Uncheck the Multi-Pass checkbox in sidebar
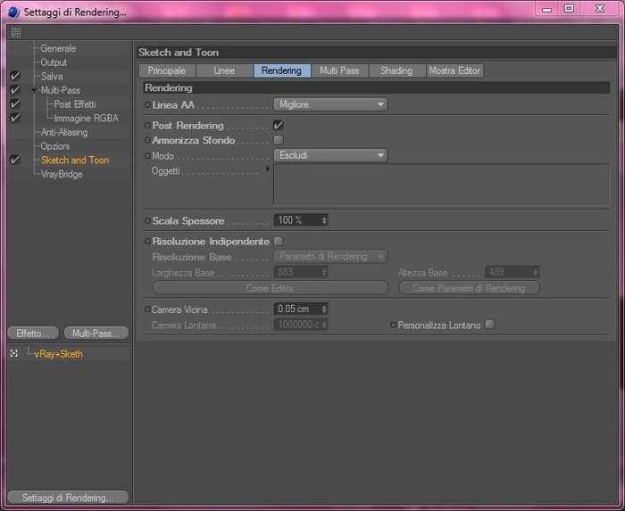This screenshot has width=625, height=511. [x=15, y=90]
